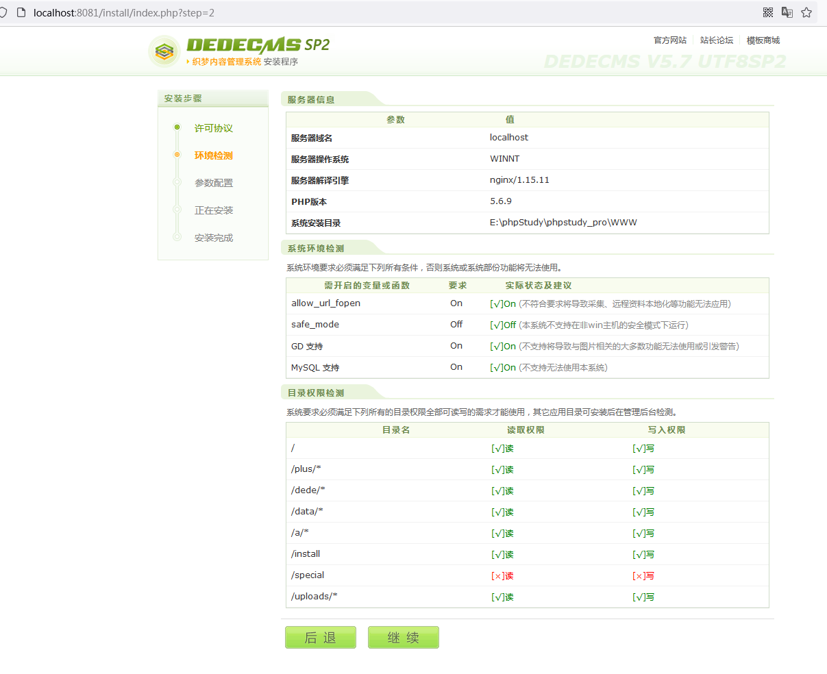Click the 系统安装目录 parameter label

[x=316, y=223]
